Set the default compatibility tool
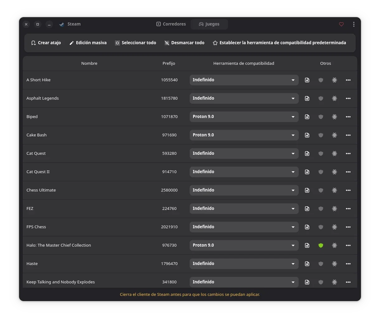 (x=279, y=43)
